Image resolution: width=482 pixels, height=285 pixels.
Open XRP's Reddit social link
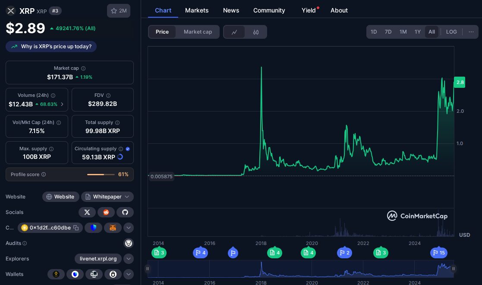(106, 212)
